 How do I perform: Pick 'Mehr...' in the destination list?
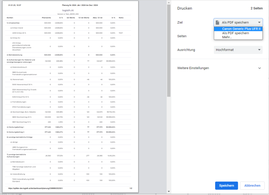pyautogui.click(x=227, y=37)
